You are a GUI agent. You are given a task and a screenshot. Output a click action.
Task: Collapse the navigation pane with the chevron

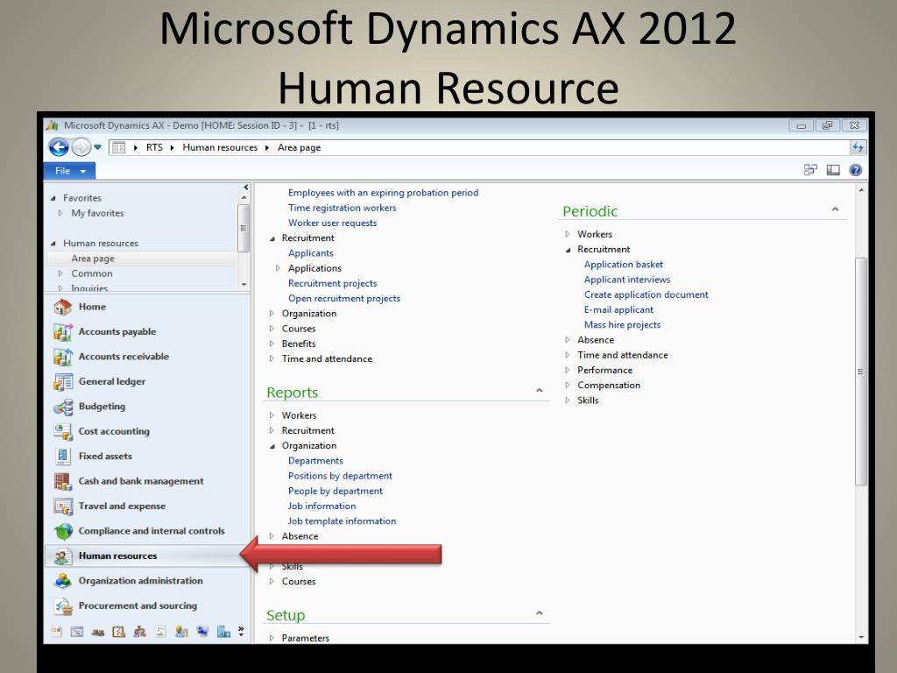pyautogui.click(x=246, y=188)
